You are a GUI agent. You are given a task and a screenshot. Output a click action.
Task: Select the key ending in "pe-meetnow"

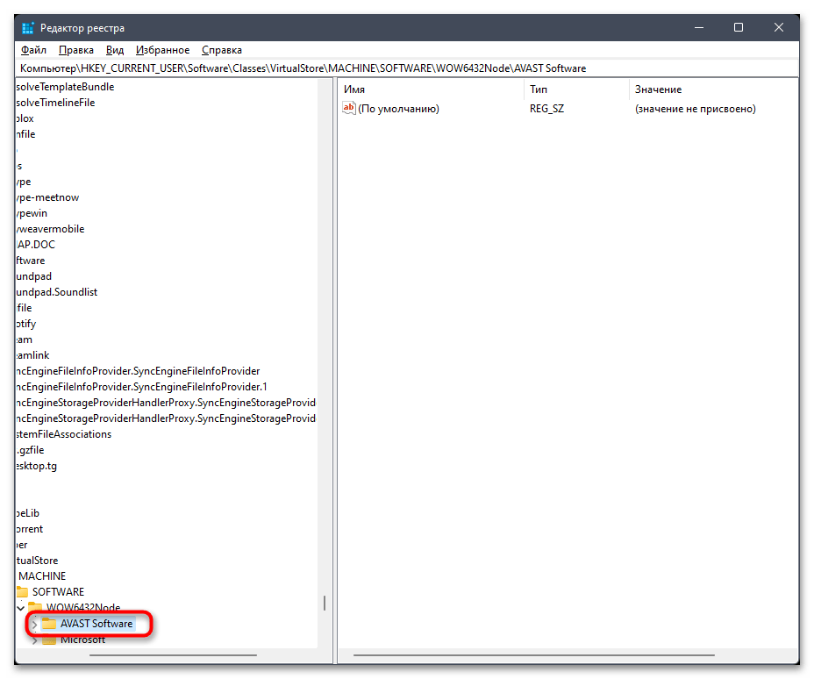pos(47,197)
